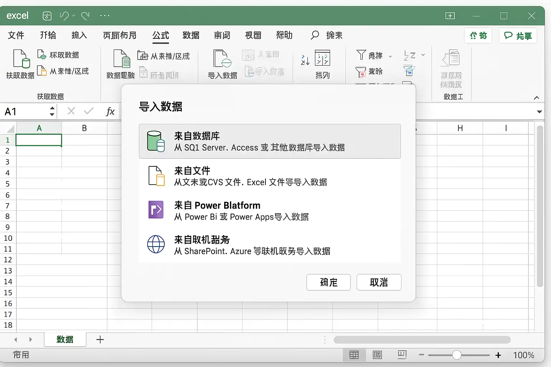Confirm the dialog with 确定 button
Image resolution: width=551 pixels, height=367 pixels.
click(329, 282)
